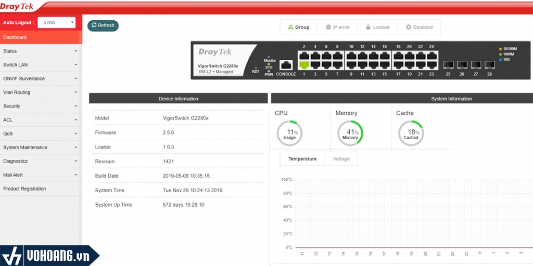Viewport: 533px width, 266px height.
Task: Click the RST reset button indicator
Action: pyautogui.click(x=256, y=68)
